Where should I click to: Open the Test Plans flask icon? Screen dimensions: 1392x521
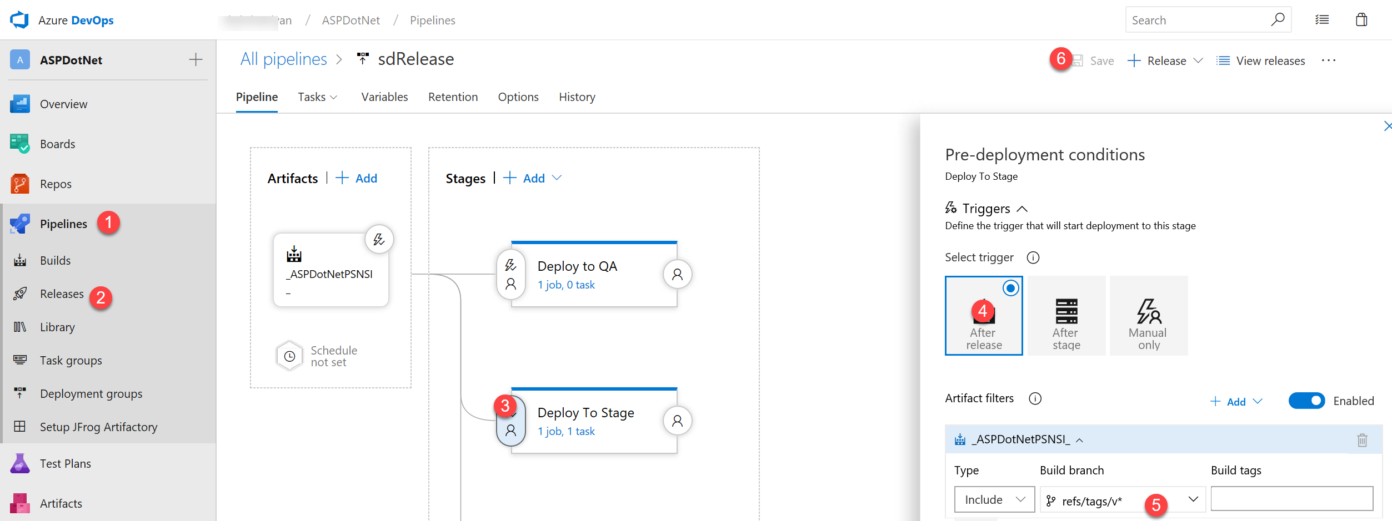(20, 463)
